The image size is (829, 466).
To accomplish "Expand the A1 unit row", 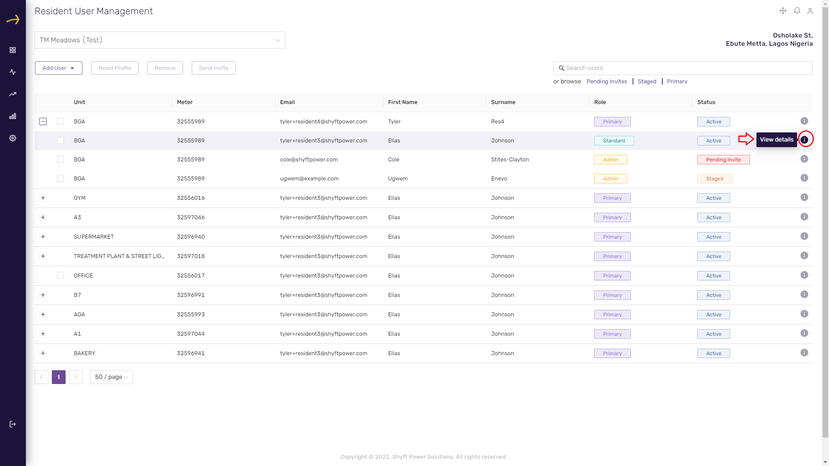I will [43, 334].
